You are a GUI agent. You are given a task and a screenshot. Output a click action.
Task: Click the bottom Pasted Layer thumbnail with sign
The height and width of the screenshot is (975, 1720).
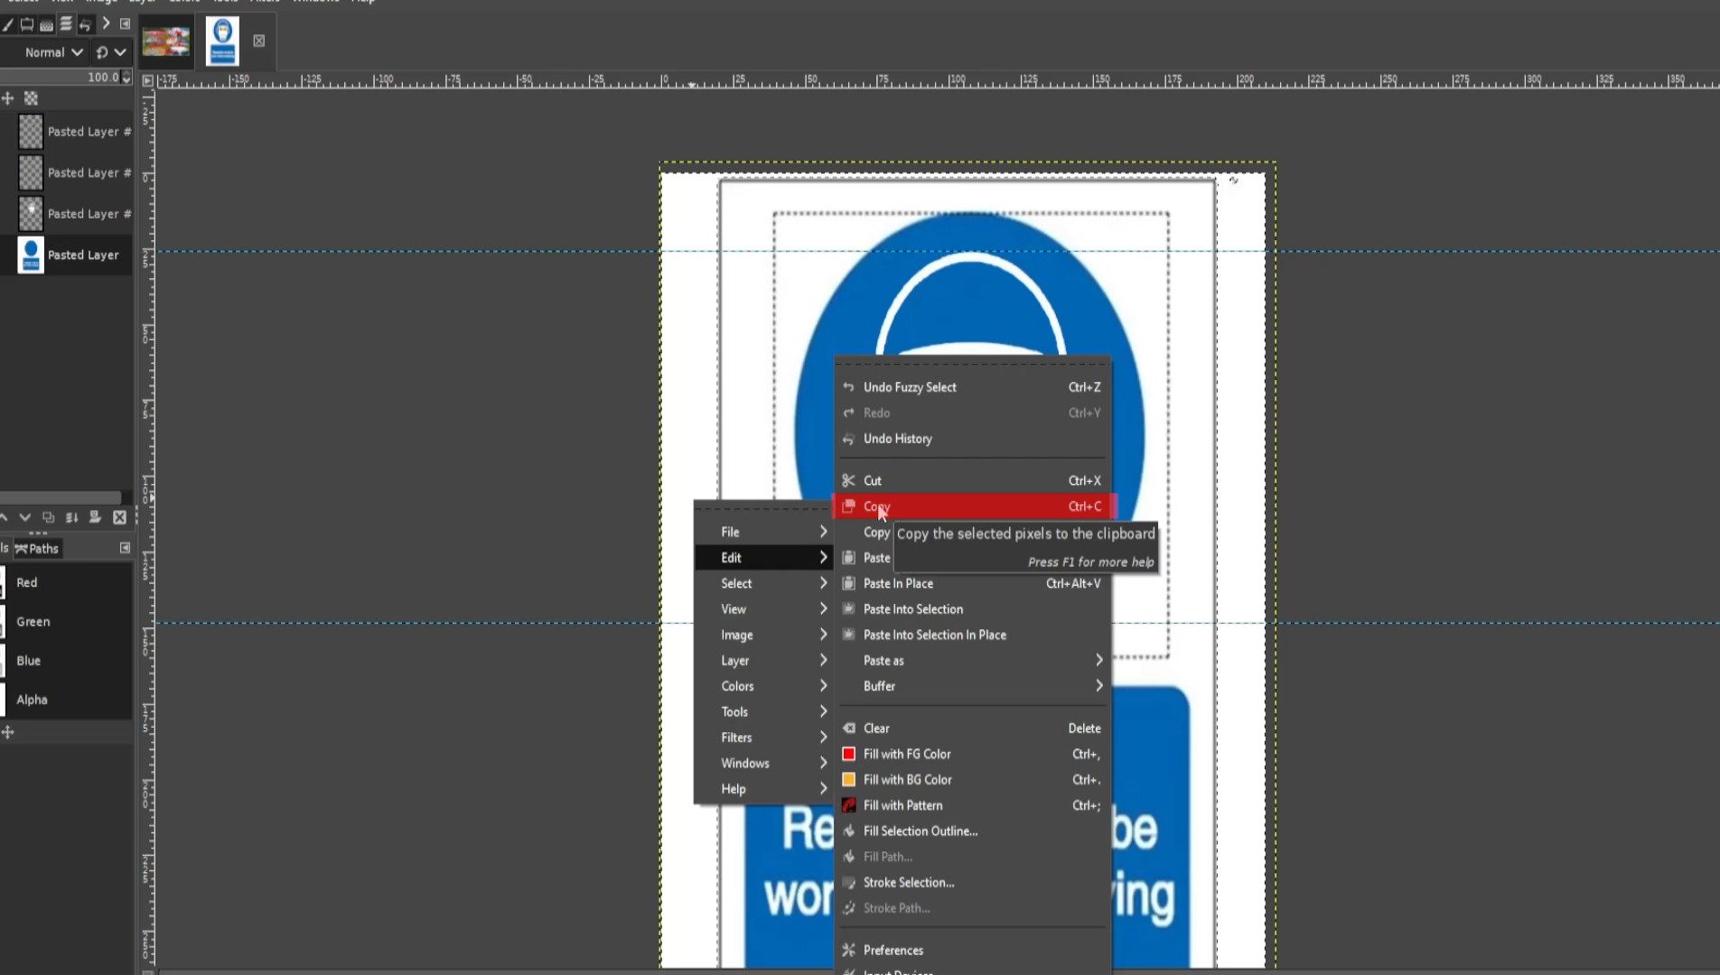coord(31,255)
